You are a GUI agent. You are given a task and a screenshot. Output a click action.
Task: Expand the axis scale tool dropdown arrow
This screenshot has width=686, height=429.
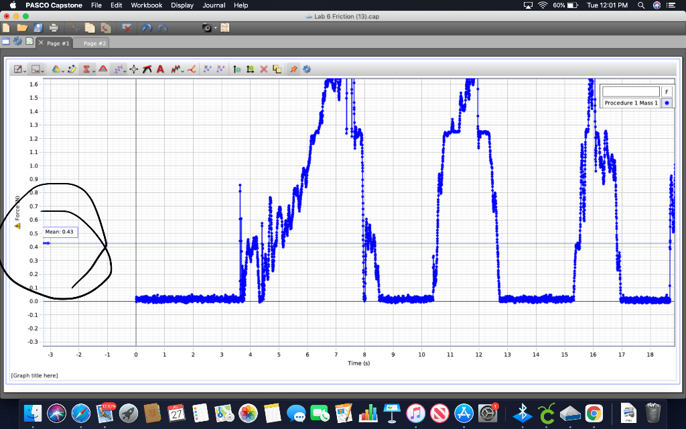[x=42, y=71]
